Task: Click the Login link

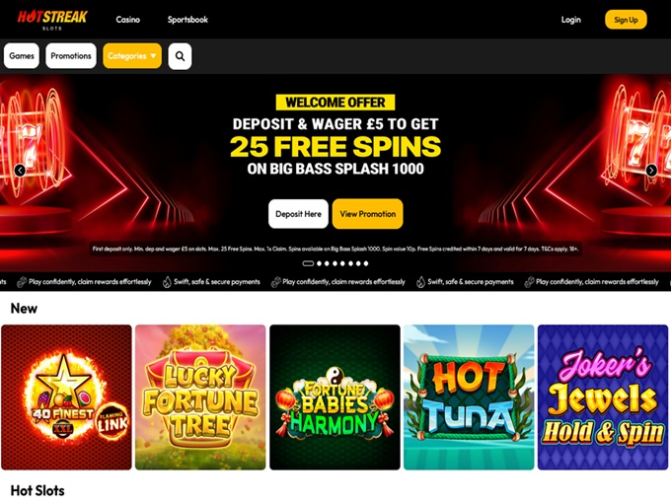Action: [571, 20]
